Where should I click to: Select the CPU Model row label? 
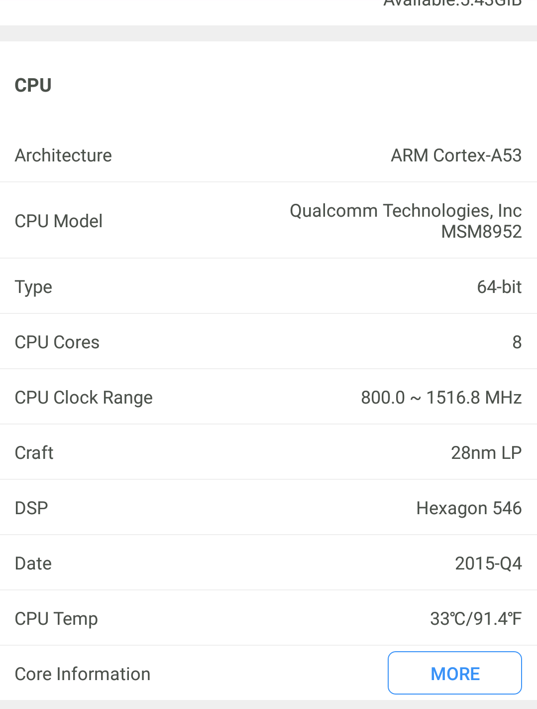point(59,221)
